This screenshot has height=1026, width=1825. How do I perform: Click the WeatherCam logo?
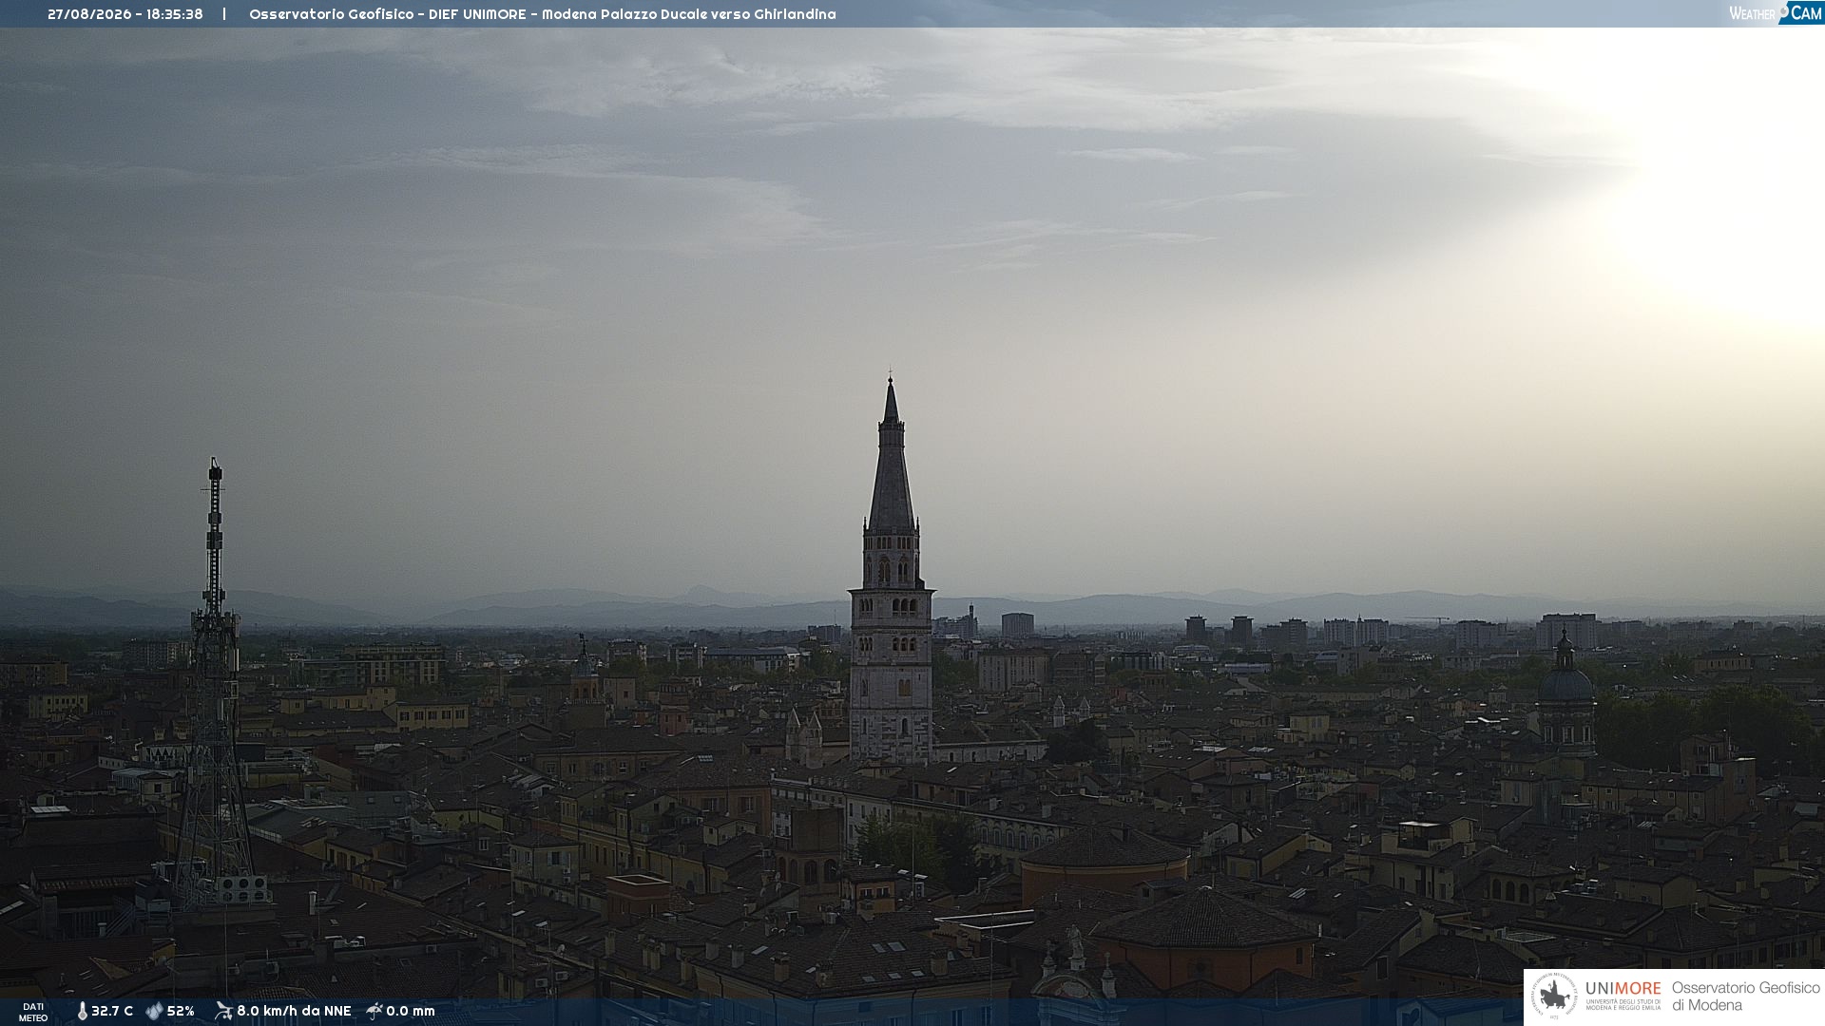pos(1776,13)
